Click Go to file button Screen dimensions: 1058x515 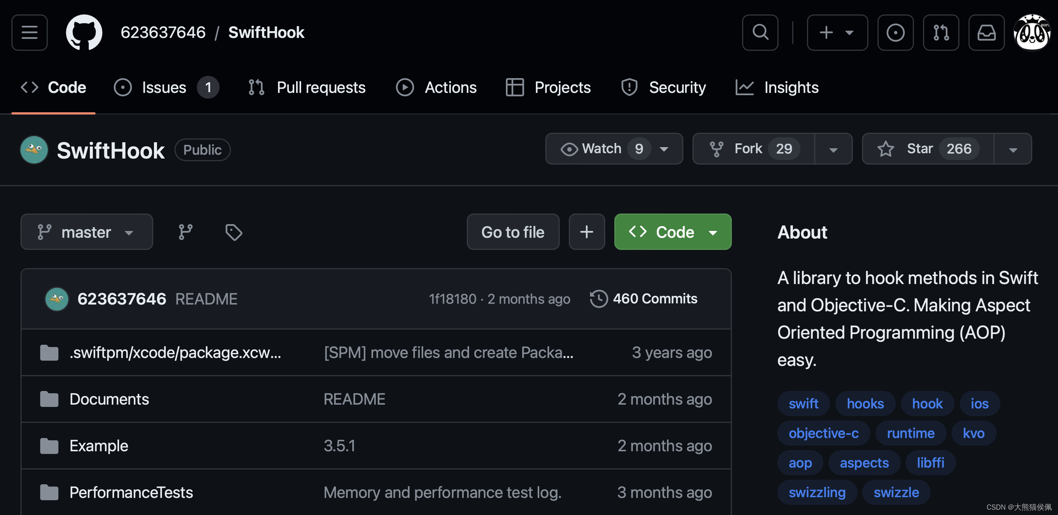[513, 232]
